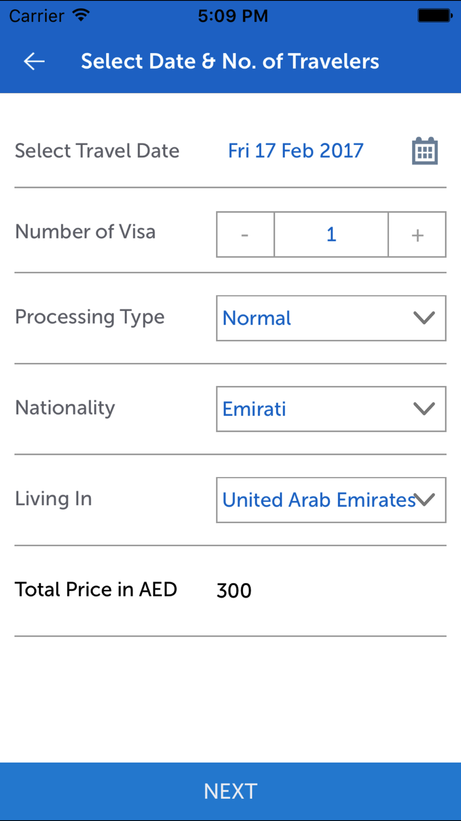The width and height of the screenshot is (461, 821).
Task: Open the Living In country dropdown
Action: pyautogui.click(x=331, y=500)
